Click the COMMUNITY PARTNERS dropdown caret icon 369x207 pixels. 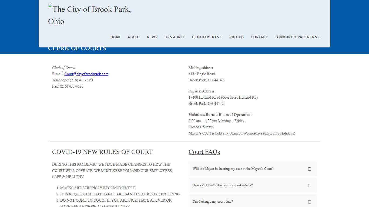320,37
